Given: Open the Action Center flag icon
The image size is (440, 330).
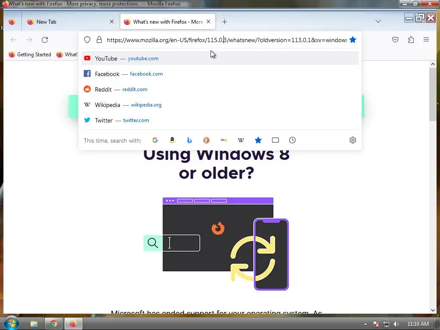Looking at the screenshot, I should tap(376, 324).
